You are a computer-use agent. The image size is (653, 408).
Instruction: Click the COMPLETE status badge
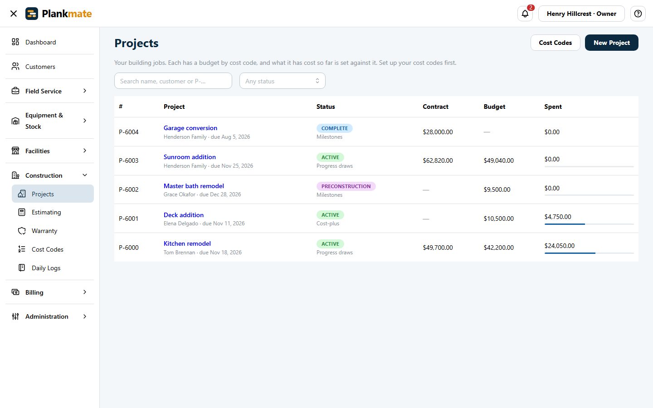335,128
